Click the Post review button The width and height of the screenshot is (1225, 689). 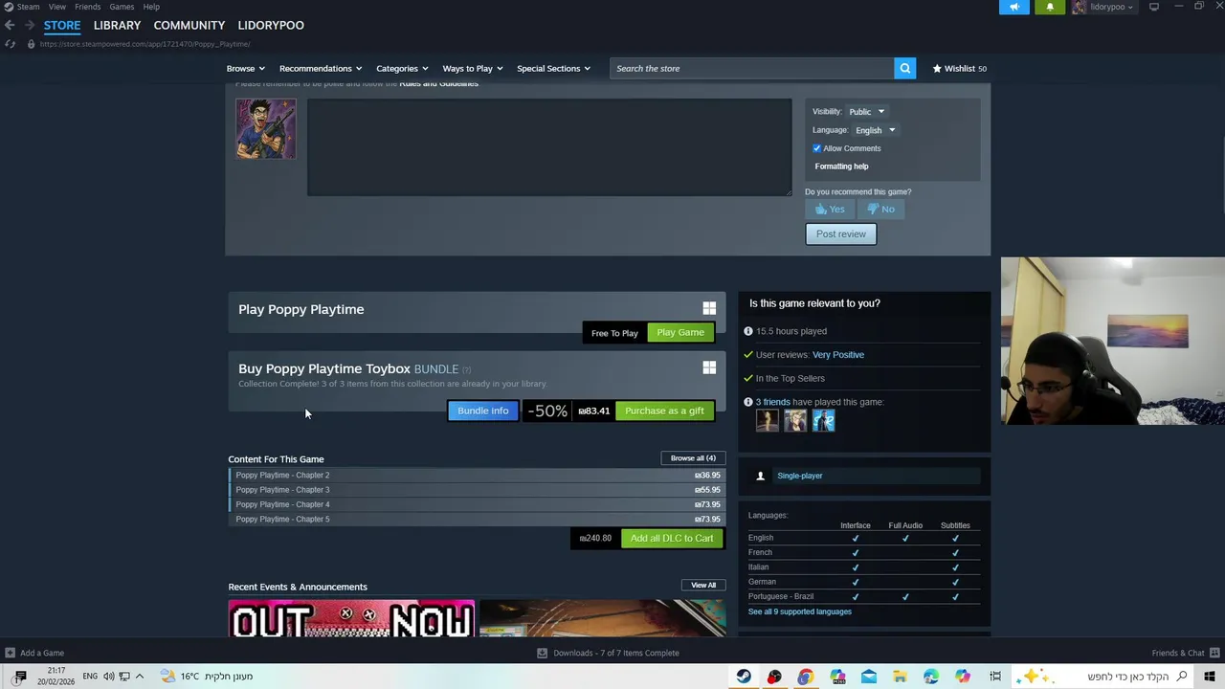tap(841, 234)
